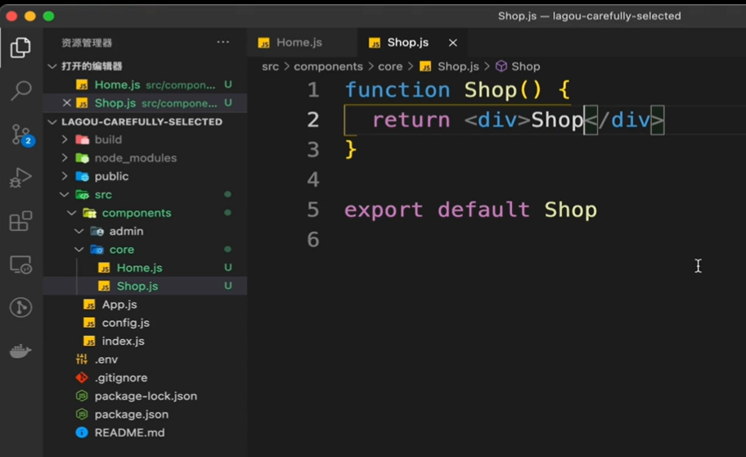Click the default keyword on line 5

click(x=483, y=210)
